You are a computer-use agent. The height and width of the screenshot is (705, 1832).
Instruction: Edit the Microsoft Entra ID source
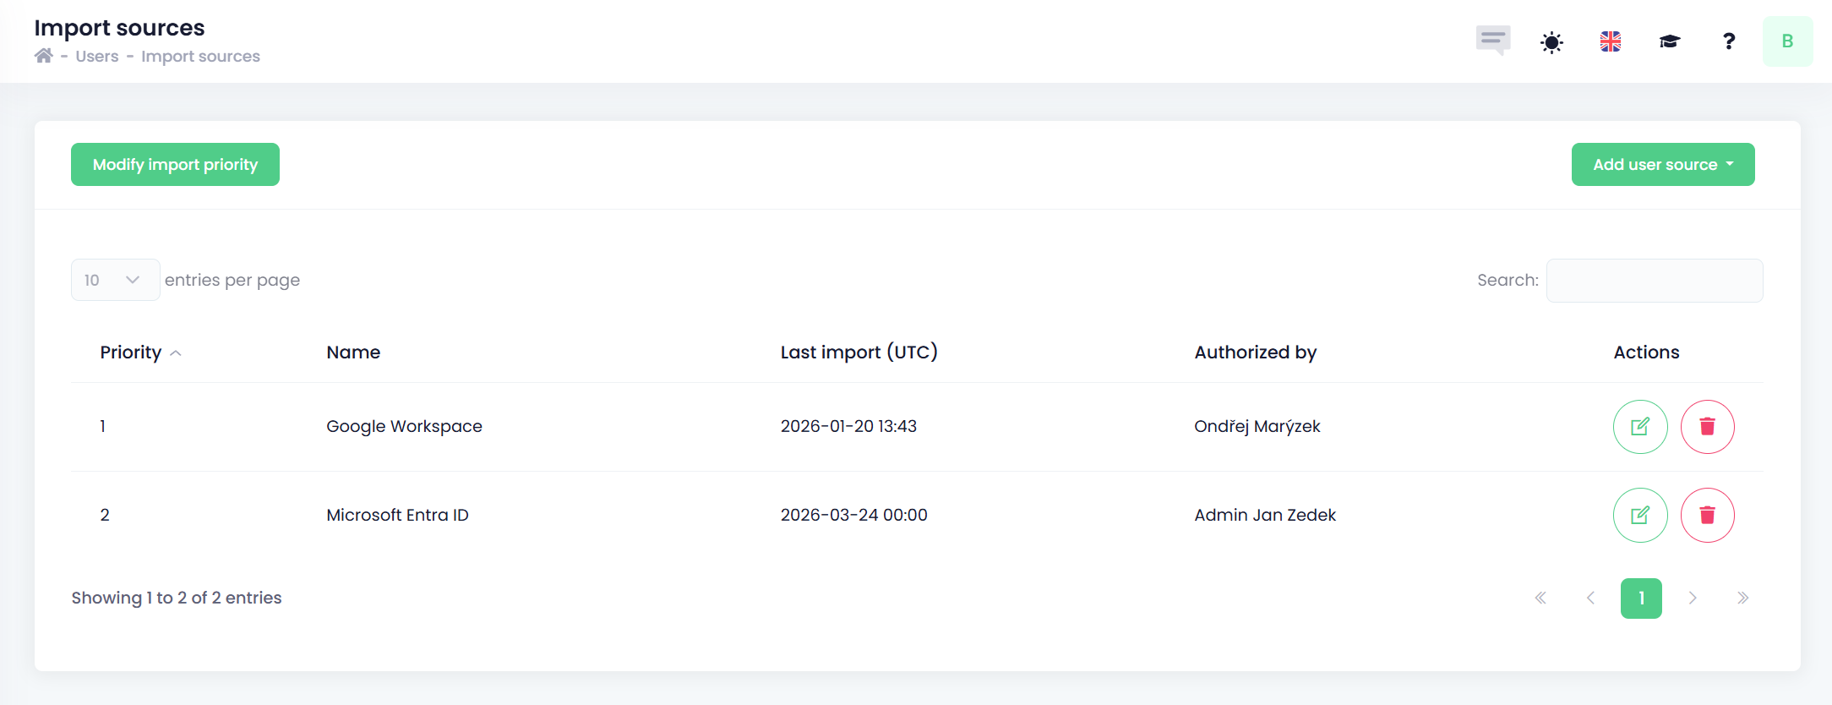[1640, 516]
